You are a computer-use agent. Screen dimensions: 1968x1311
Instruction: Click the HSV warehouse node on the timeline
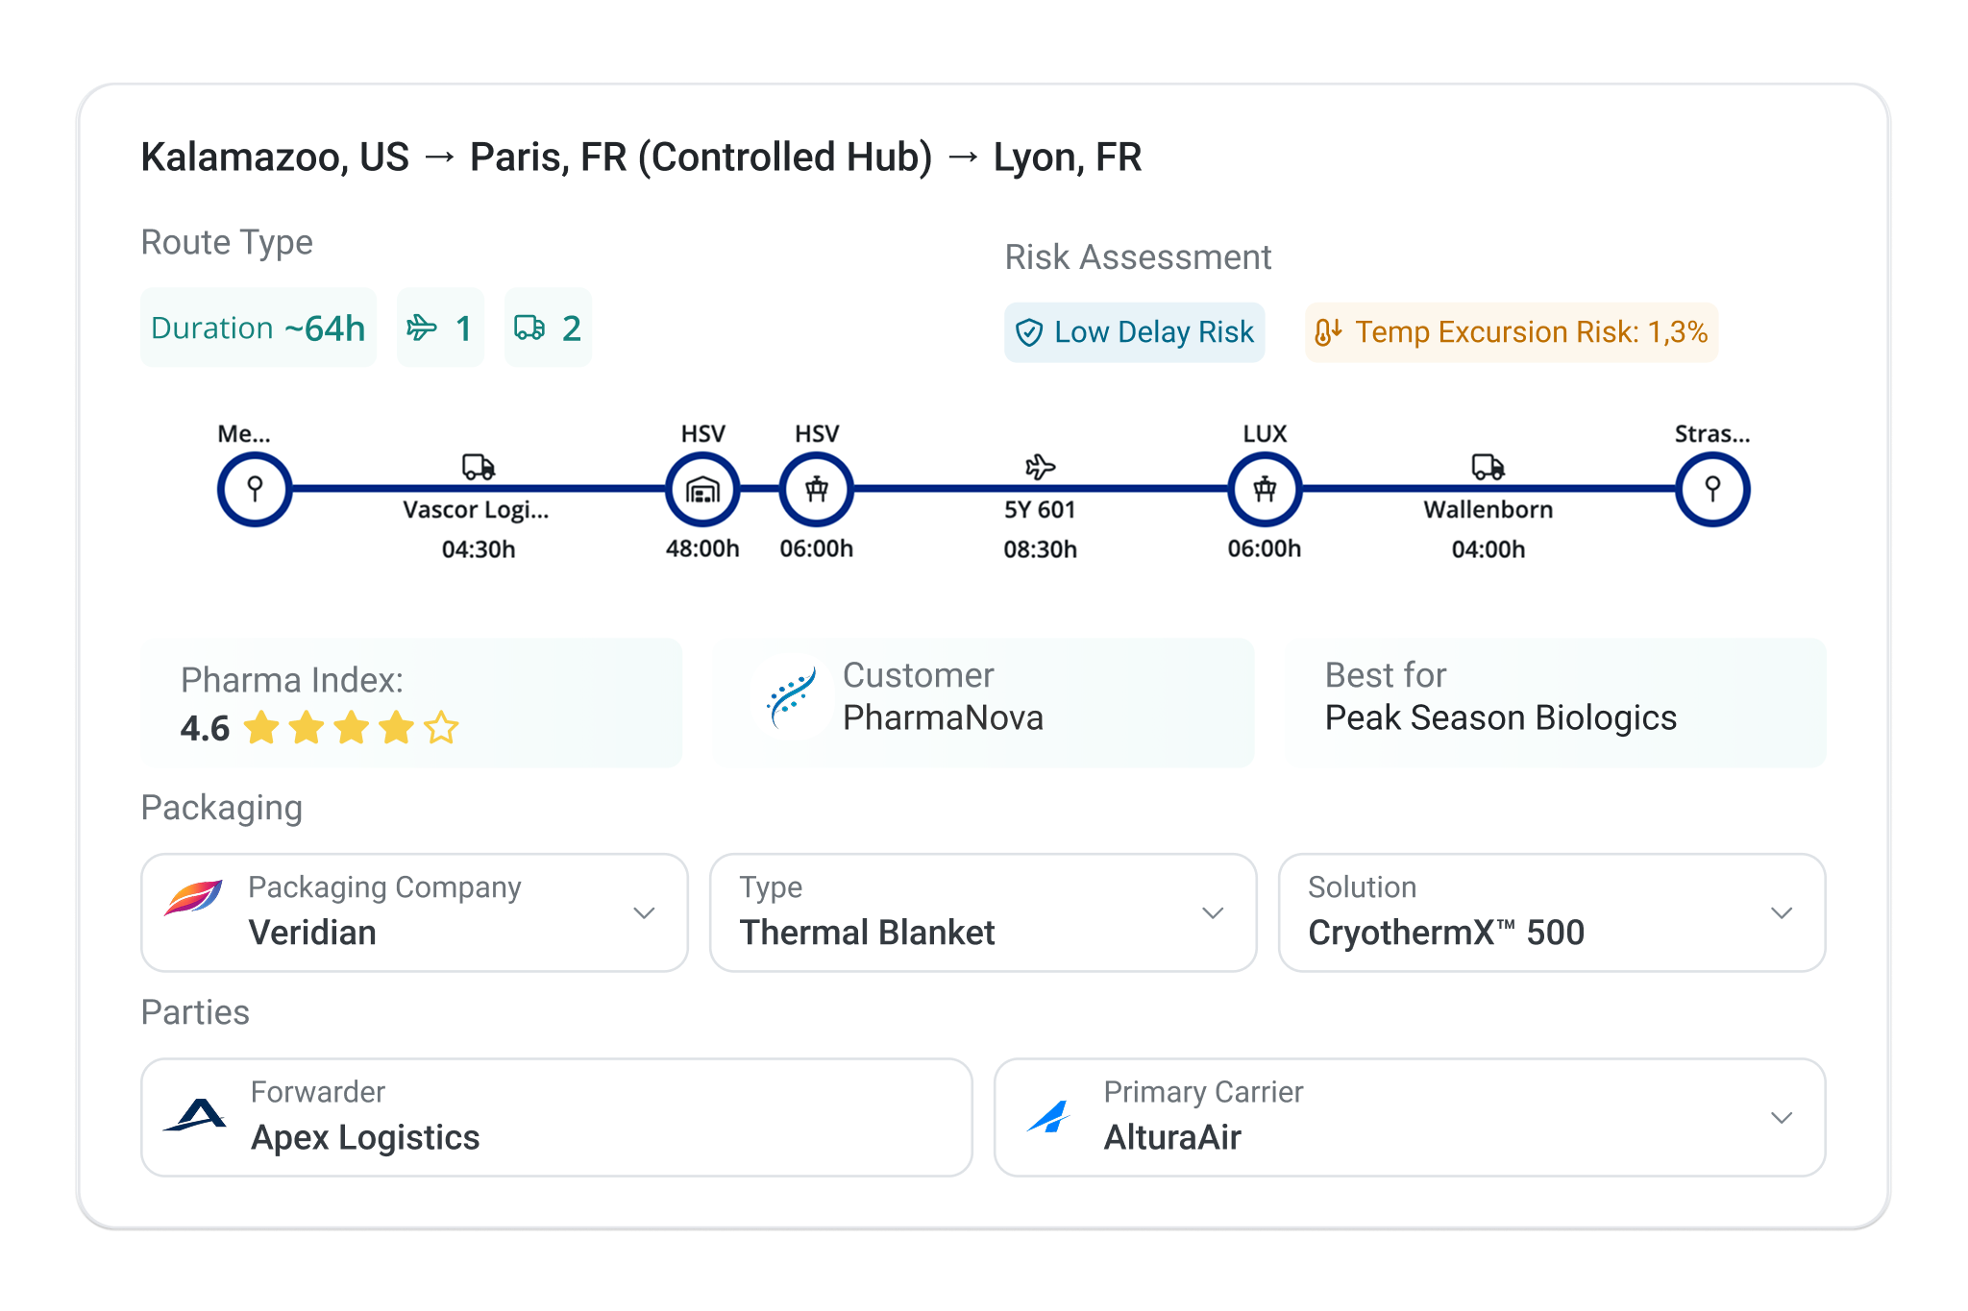tap(702, 490)
